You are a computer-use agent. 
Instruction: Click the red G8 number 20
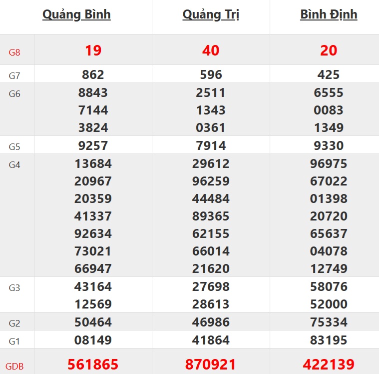(x=329, y=50)
